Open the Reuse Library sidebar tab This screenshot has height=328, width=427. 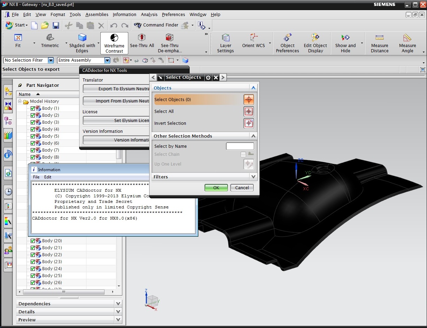point(8,135)
